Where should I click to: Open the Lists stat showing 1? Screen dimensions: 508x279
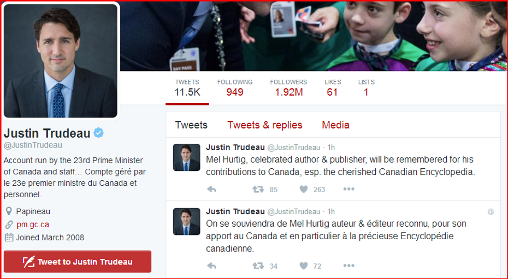(x=366, y=87)
